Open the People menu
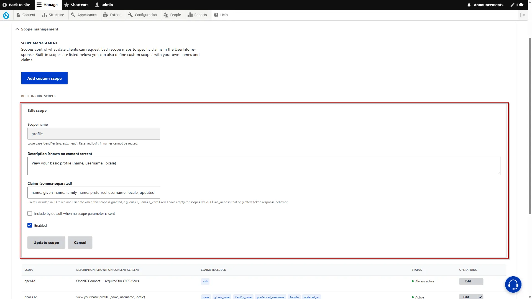The height and width of the screenshot is (299, 532). [172, 15]
